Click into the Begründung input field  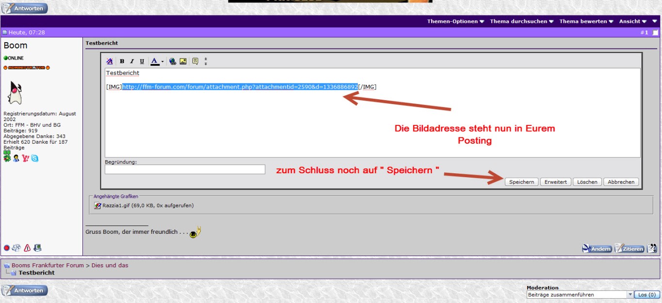(185, 169)
